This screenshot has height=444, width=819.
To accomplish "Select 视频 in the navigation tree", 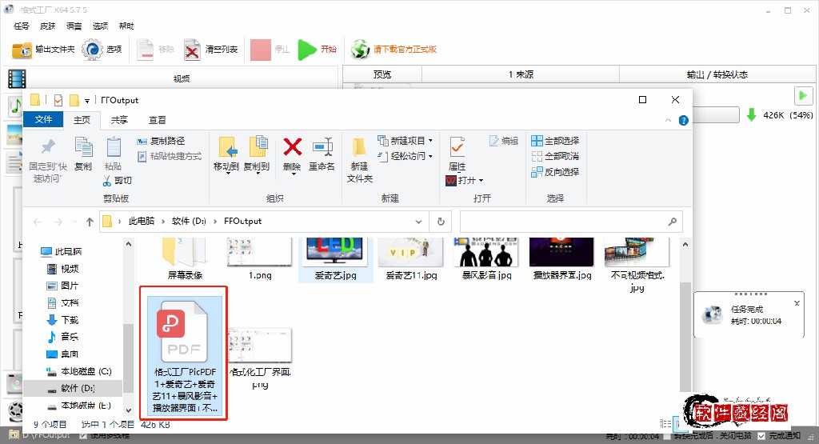I will pos(63,269).
